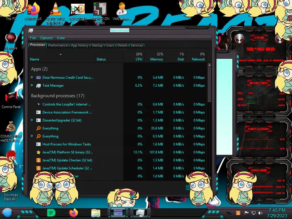Open the VLC cone desktop shortcut
Image resolution: width=292 pixels, height=219 pixels.
tap(56, 13)
